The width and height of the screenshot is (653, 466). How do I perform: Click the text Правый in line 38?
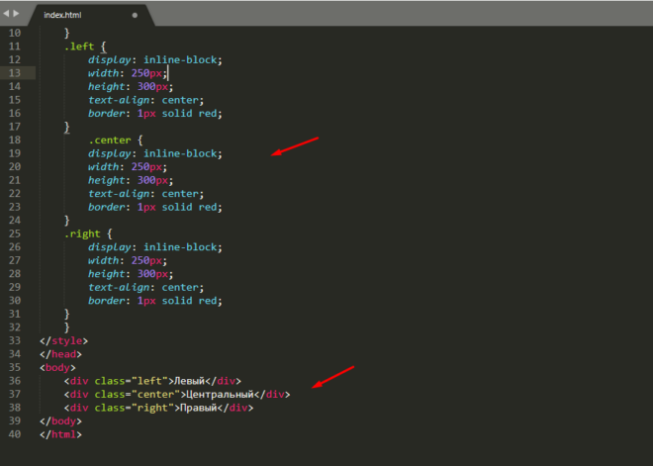click(x=198, y=408)
